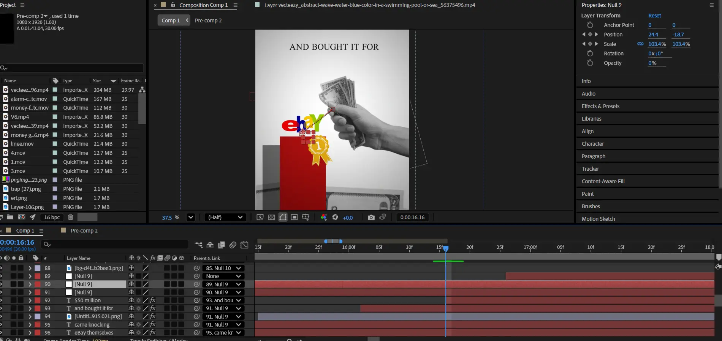
Task: Open the Effects & Presets panel
Action: coord(600,106)
